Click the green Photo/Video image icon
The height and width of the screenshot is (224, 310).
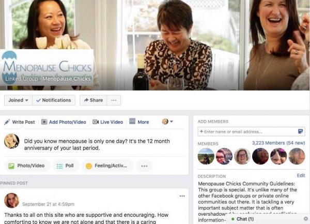pos(11,166)
